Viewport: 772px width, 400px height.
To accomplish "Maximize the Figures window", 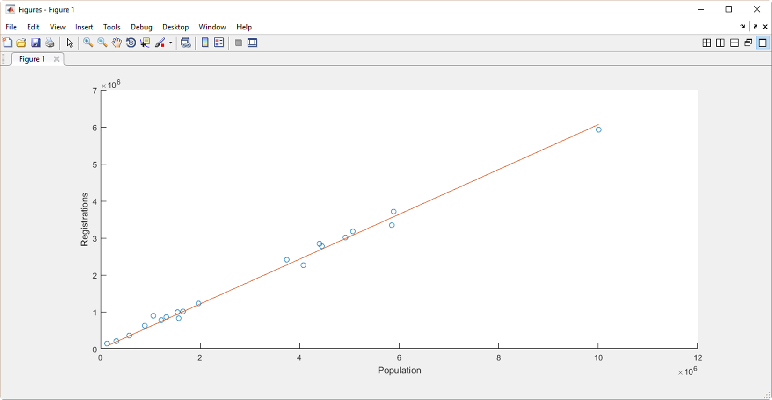I will click(x=728, y=9).
